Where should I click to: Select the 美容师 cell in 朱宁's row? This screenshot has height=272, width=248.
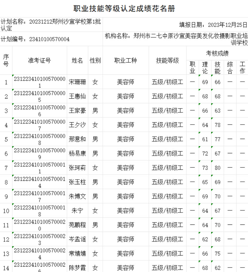click(125, 211)
